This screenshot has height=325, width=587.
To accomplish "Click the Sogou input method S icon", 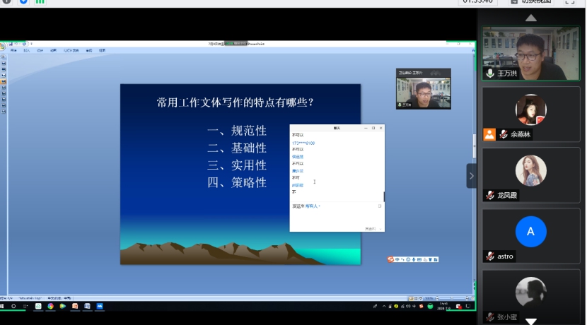I will tap(390, 259).
